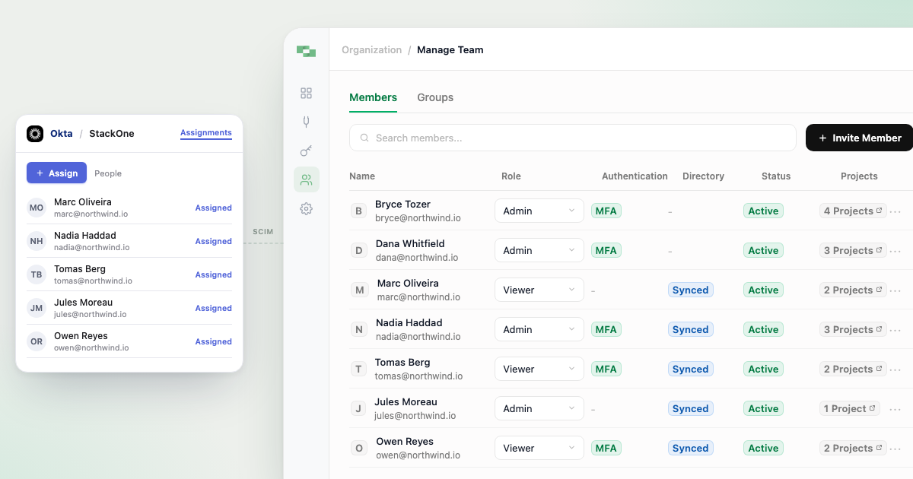
Task: Go to Organization breadcrumb
Action: tap(372, 50)
